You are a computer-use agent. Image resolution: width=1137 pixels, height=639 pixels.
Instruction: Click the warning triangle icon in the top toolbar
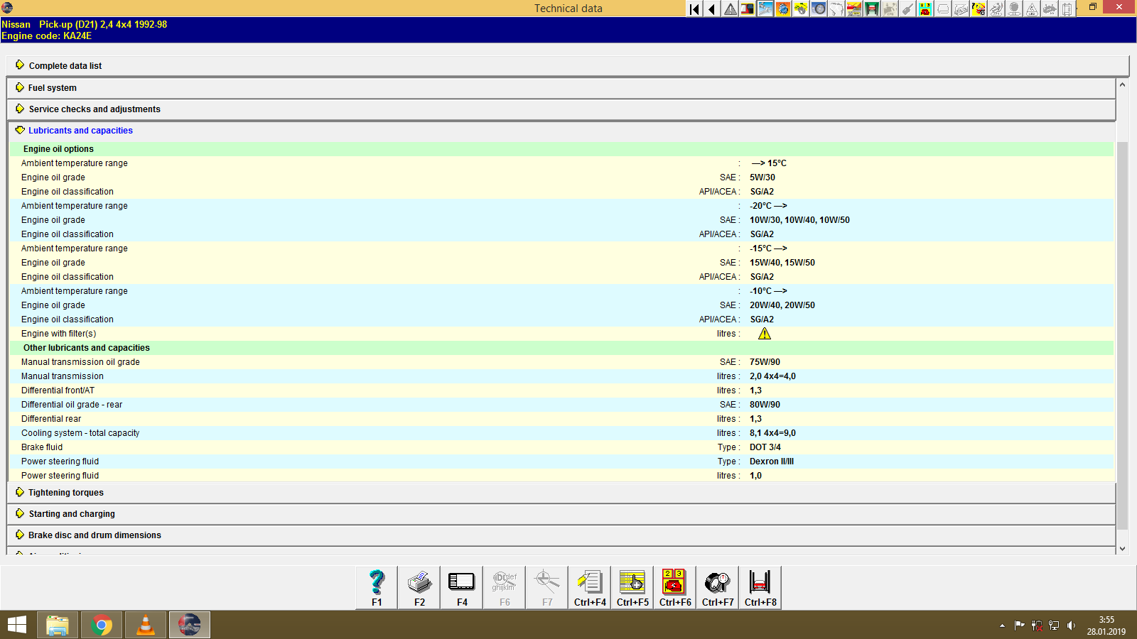click(x=731, y=9)
